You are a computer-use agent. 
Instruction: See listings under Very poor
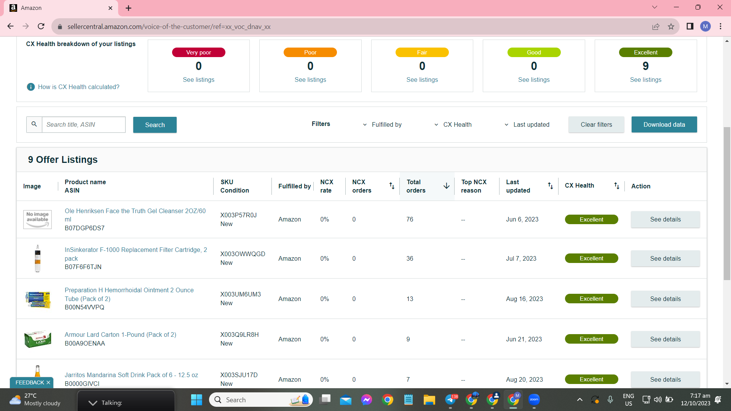coord(199,80)
